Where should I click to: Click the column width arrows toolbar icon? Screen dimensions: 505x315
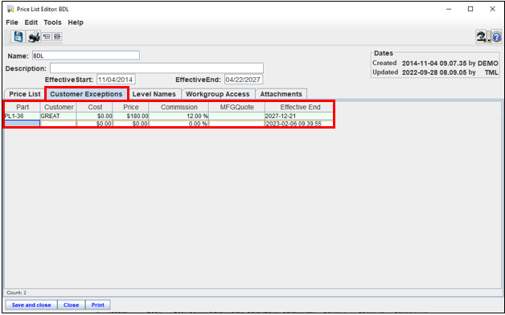(x=57, y=36)
